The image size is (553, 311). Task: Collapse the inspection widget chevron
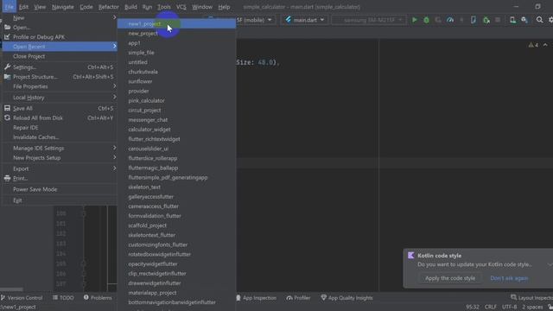545,45
